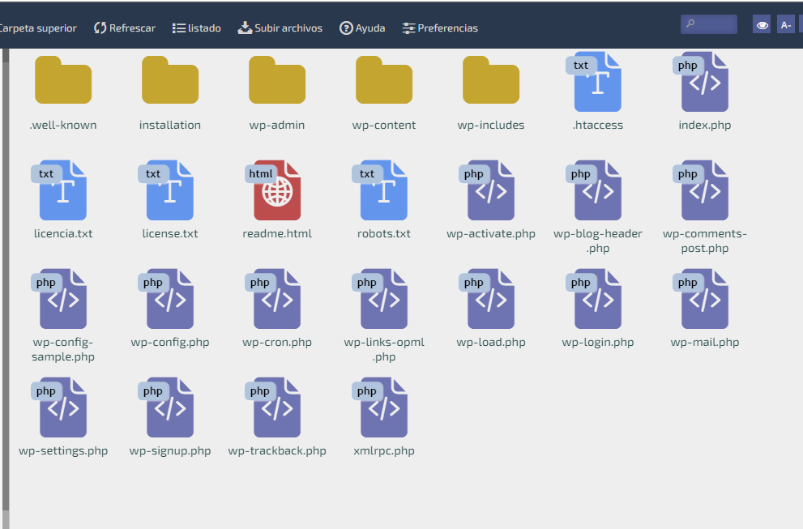Select the .htaccess file icon
Image resolution: width=803 pixels, height=529 pixels.
tap(594, 82)
